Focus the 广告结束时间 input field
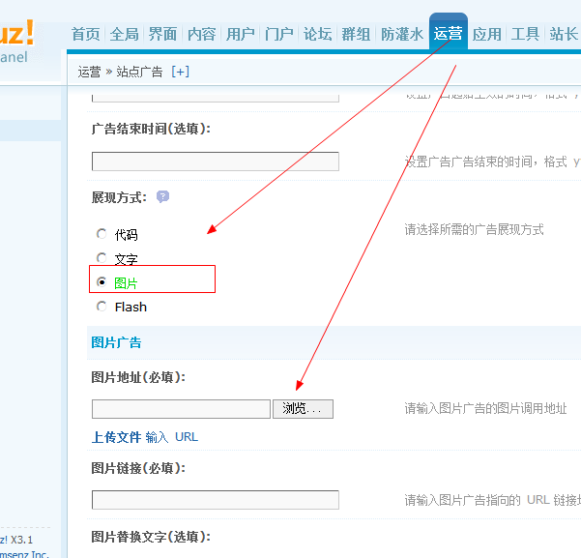The height and width of the screenshot is (558, 581). coord(216,162)
